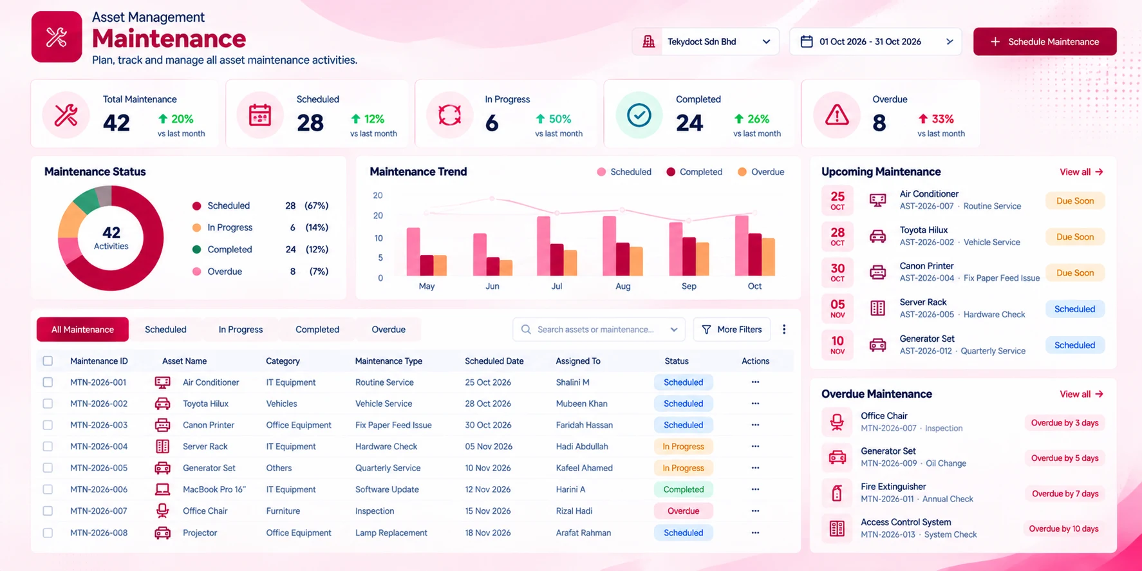Toggle the Overdue legend swatch in Maintenance Trend
Viewport: 1142px width, 571px height.
coord(742,172)
